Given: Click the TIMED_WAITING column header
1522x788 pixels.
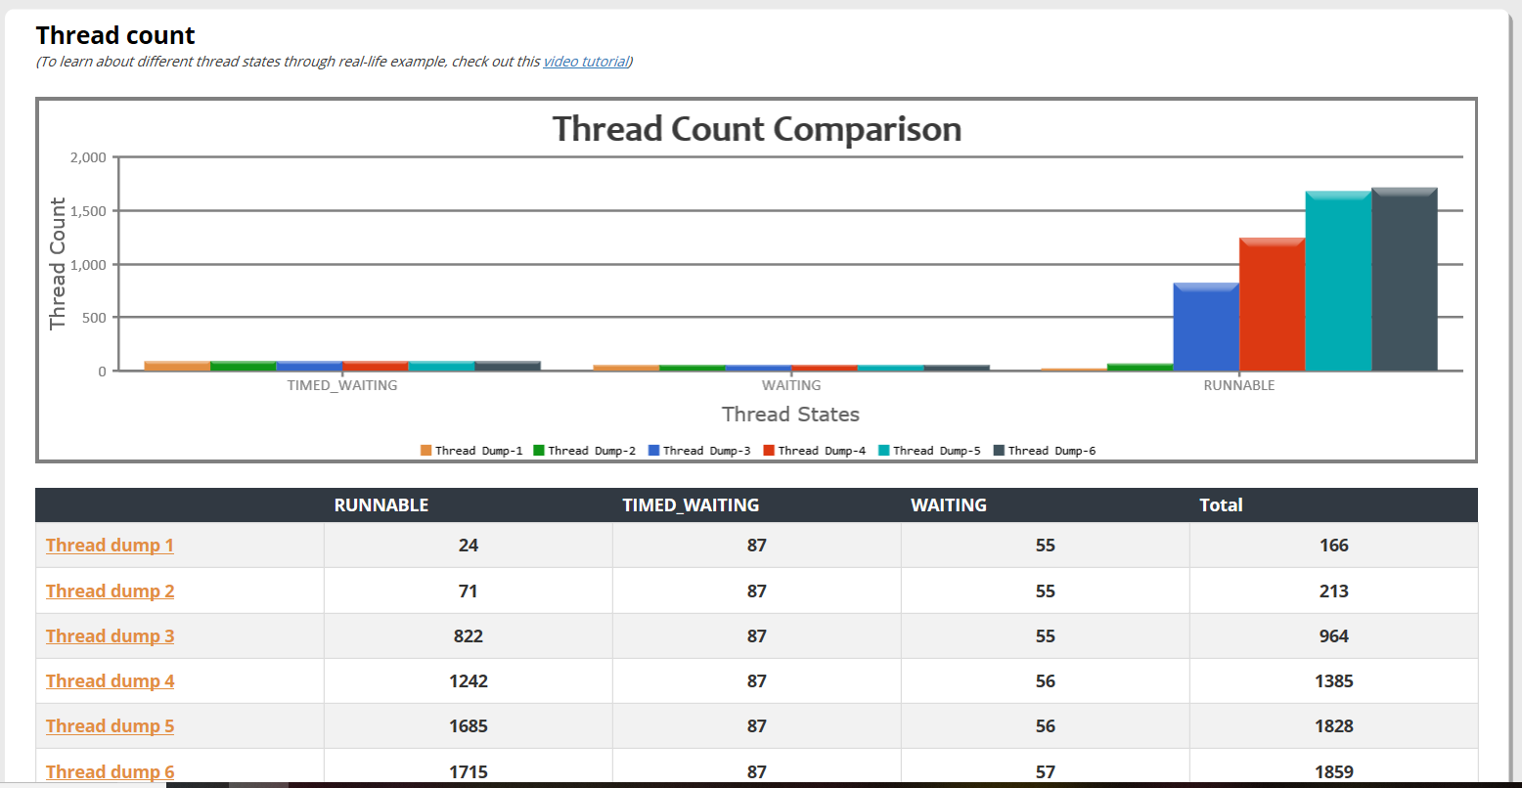Looking at the screenshot, I should click(x=692, y=504).
